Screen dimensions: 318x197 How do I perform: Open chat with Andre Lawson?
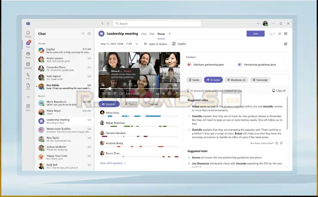coord(65,59)
